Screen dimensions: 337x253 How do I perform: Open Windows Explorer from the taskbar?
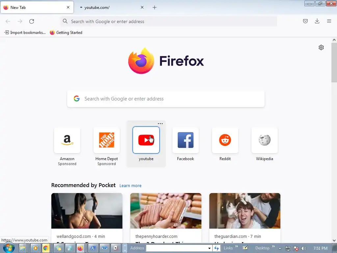tap(23, 248)
